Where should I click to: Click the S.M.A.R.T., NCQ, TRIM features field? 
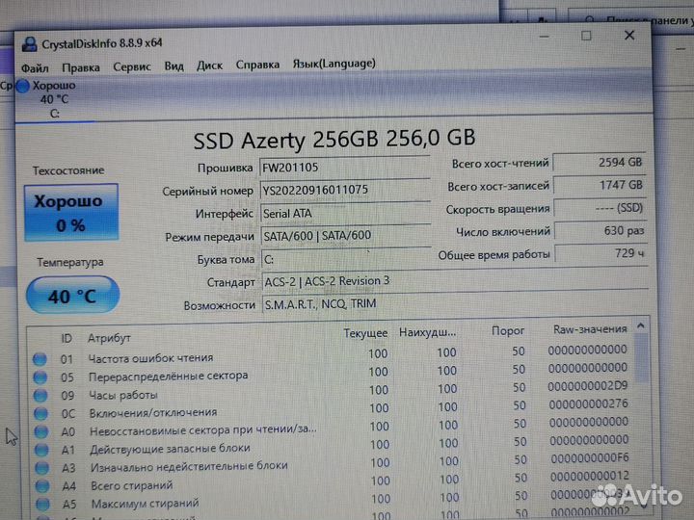[x=455, y=303]
